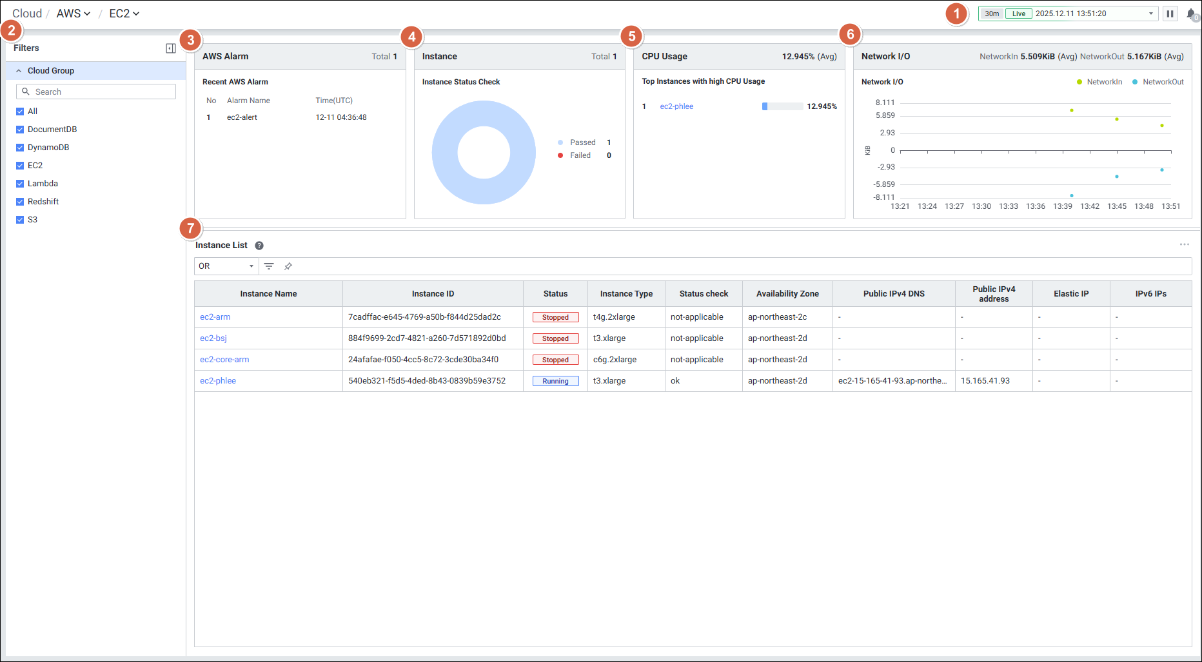Open Instance List more options menu
The width and height of the screenshot is (1202, 662).
pyautogui.click(x=1184, y=245)
